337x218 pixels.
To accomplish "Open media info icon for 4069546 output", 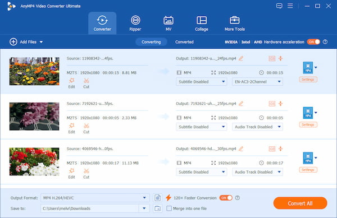I will pyautogui.click(x=272, y=149).
